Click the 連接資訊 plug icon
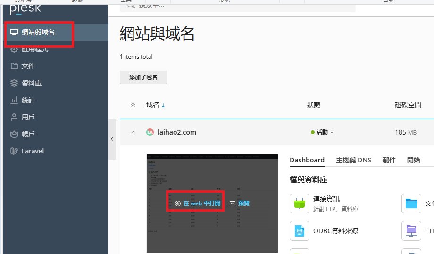This screenshot has width=434, height=254. pos(300,203)
